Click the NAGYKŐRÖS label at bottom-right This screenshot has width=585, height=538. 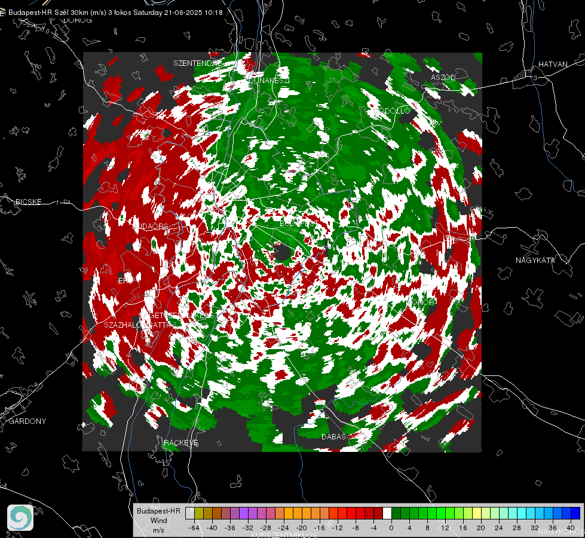click(x=562, y=531)
